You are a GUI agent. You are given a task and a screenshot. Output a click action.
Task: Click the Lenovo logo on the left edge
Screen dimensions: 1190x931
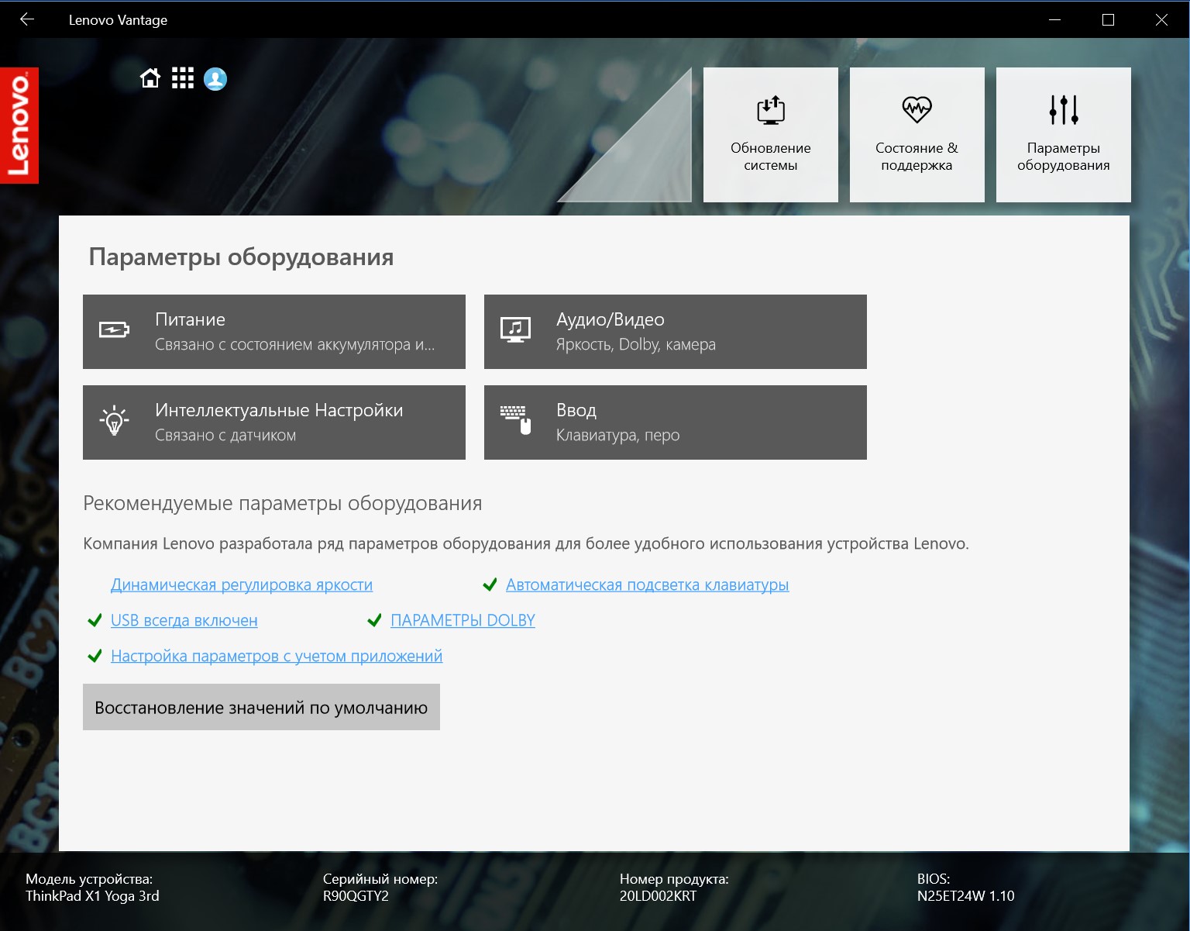19,126
